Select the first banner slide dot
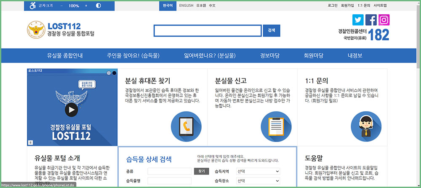421x188 pixels. [109, 73]
